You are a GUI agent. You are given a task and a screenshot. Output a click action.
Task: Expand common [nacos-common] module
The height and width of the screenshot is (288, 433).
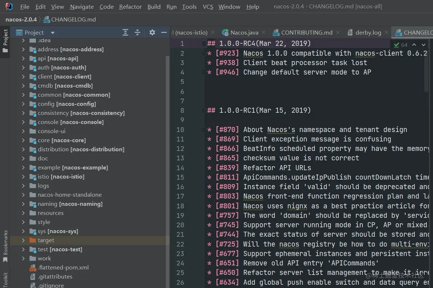click(x=23, y=95)
